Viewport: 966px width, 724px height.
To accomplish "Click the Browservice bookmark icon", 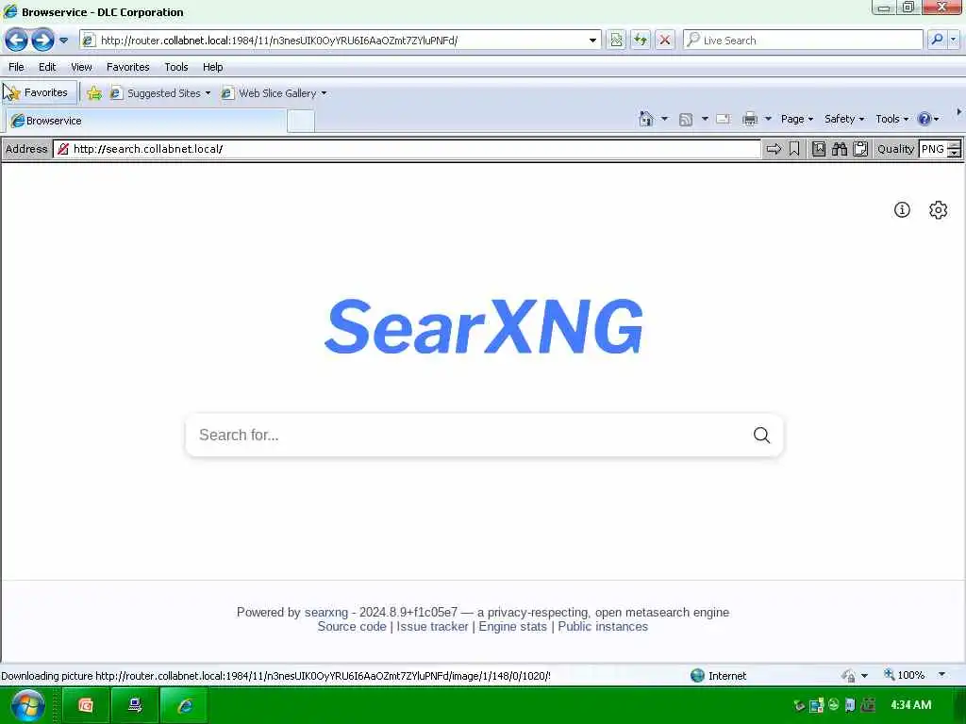I will 794,149.
